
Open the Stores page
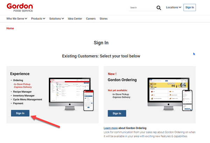[x=103, y=19]
